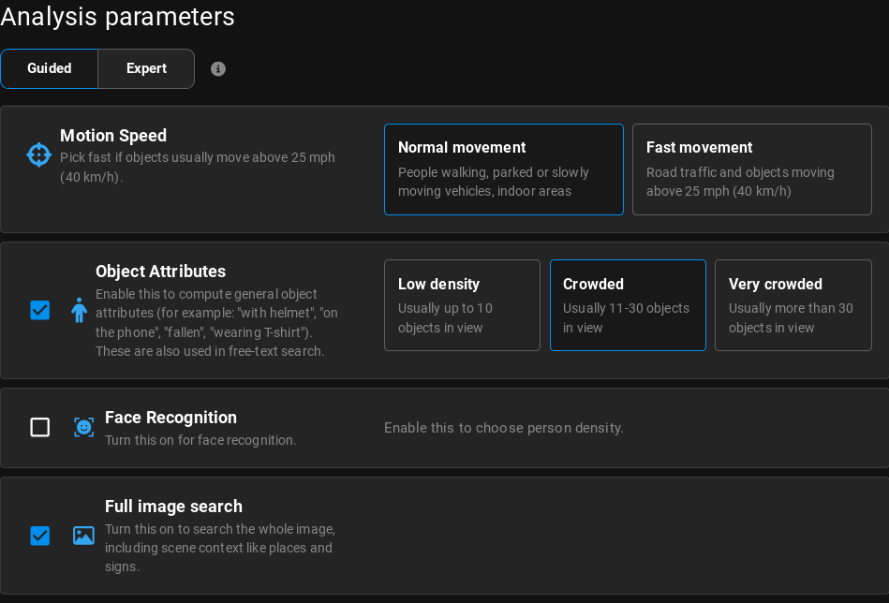Click the Motion Speed description text
This screenshot has width=889, height=603.
(197, 167)
